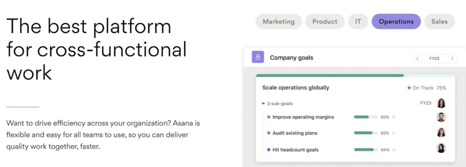This screenshot has width=466, height=167.
Task: Click the 60% value text
Action: (385, 117)
